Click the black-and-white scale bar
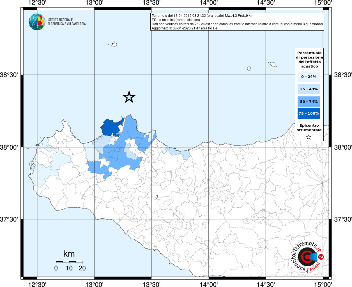The height and width of the screenshot is (287, 352). tap(69, 262)
